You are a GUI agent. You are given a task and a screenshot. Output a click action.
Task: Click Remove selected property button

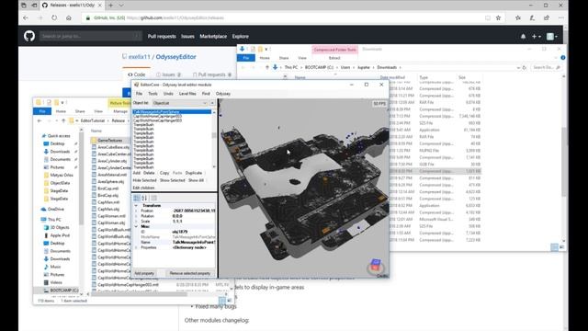pyautogui.click(x=190, y=273)
